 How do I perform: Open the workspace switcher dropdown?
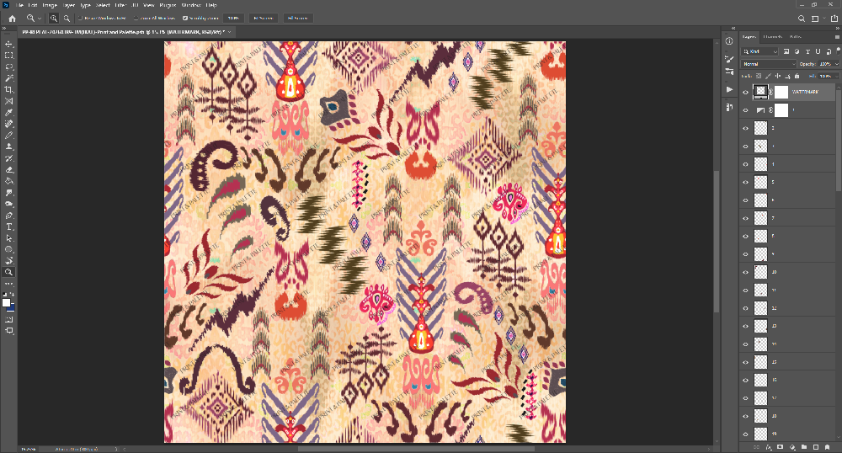(818, 19)
